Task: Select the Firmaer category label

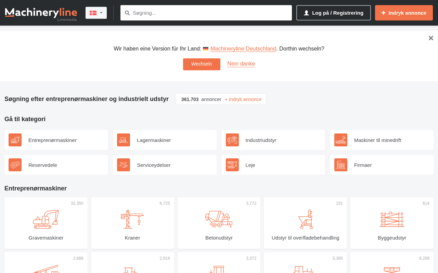Action: [x=363, y=165]
